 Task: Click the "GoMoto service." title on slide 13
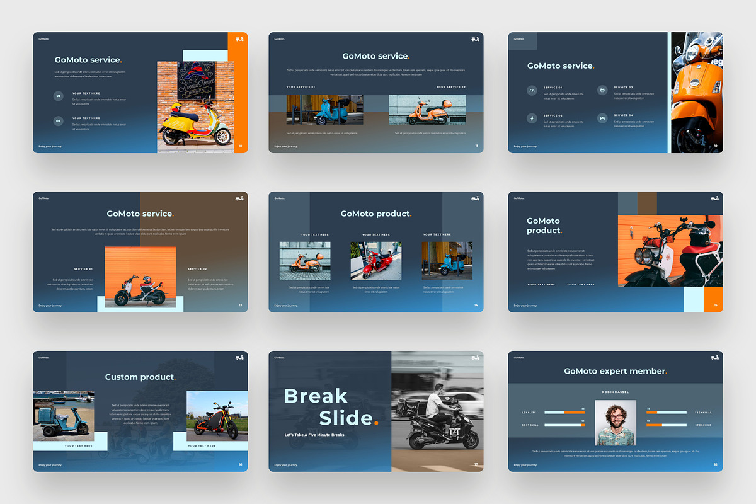140,214
